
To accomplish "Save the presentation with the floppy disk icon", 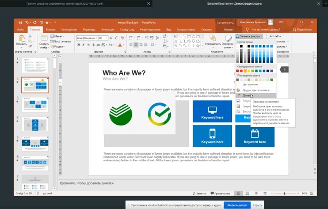I will pyautogui.click(x=20, y=22).
